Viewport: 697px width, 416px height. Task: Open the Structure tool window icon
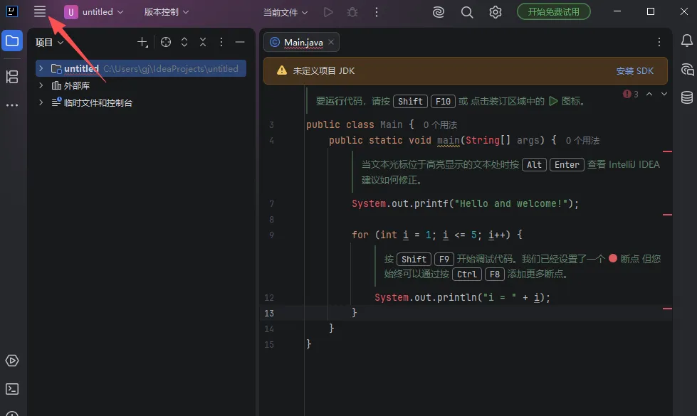pyautogui.click(x=12, y=77)
